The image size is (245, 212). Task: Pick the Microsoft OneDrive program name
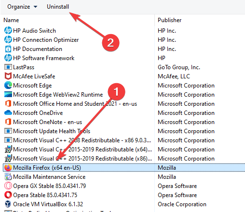(38, 113)
